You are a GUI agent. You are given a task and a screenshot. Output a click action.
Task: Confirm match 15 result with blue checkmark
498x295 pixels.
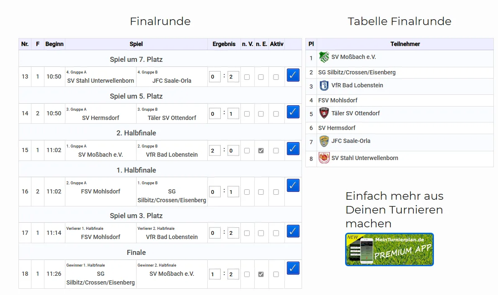pos(293,148)
